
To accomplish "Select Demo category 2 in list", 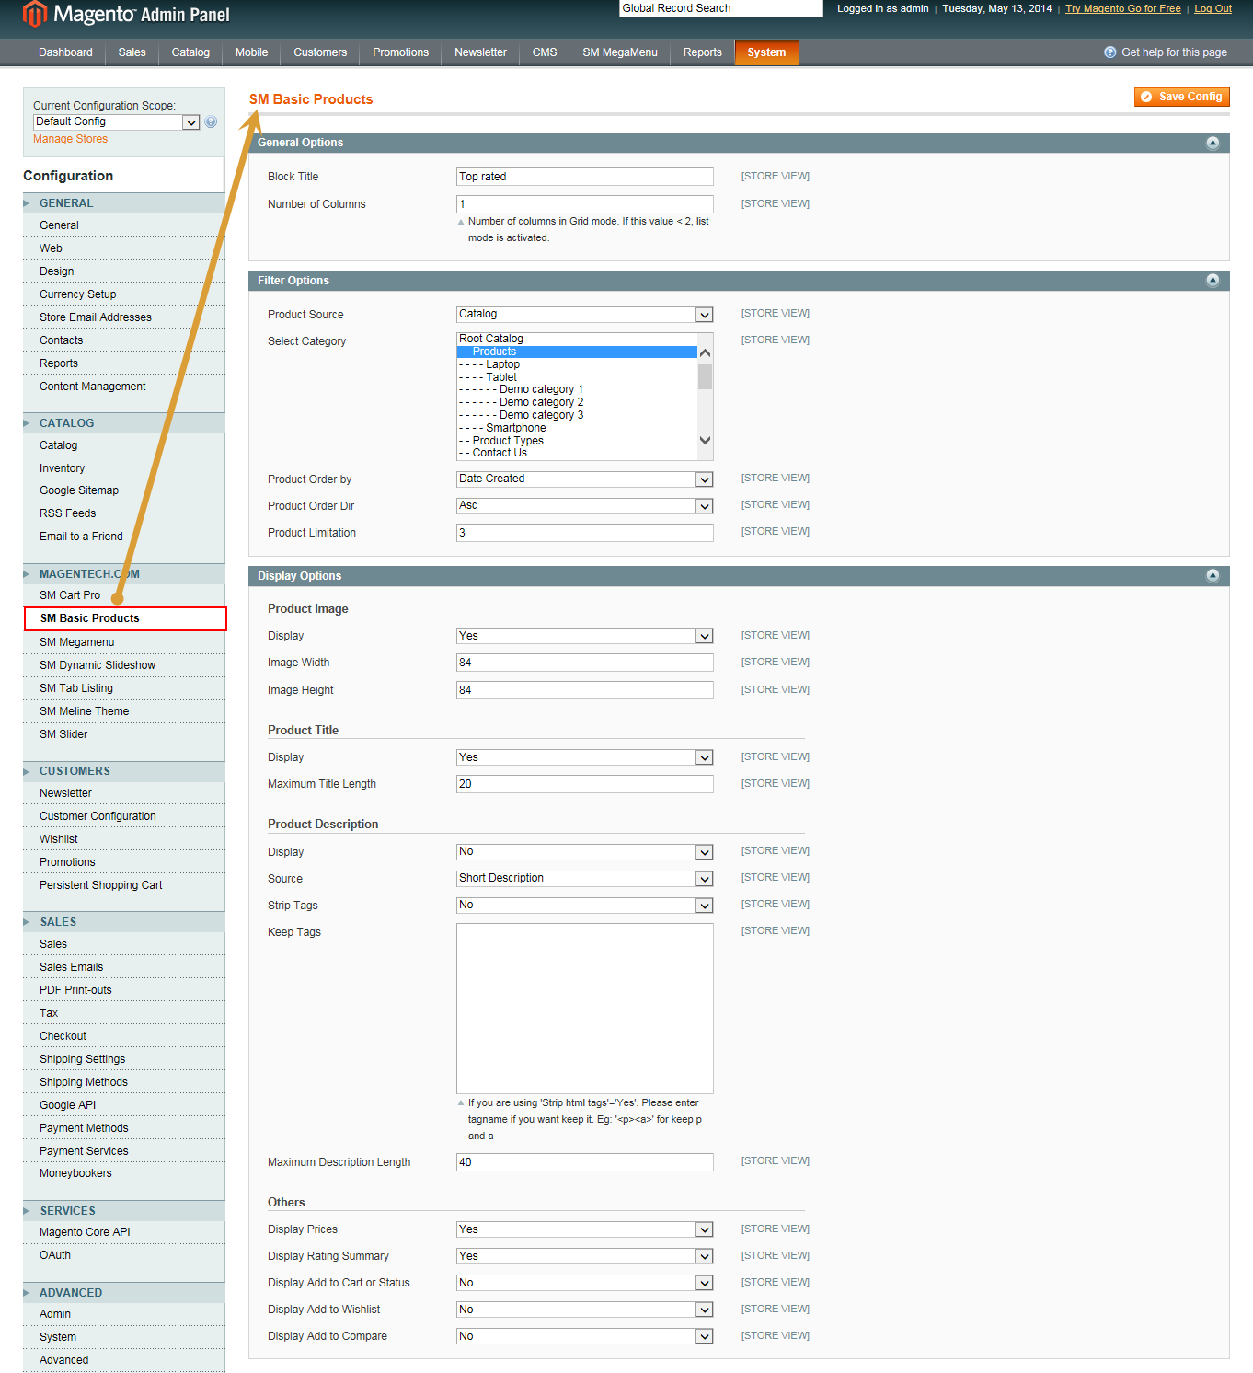I will click(x=577, y=402).
